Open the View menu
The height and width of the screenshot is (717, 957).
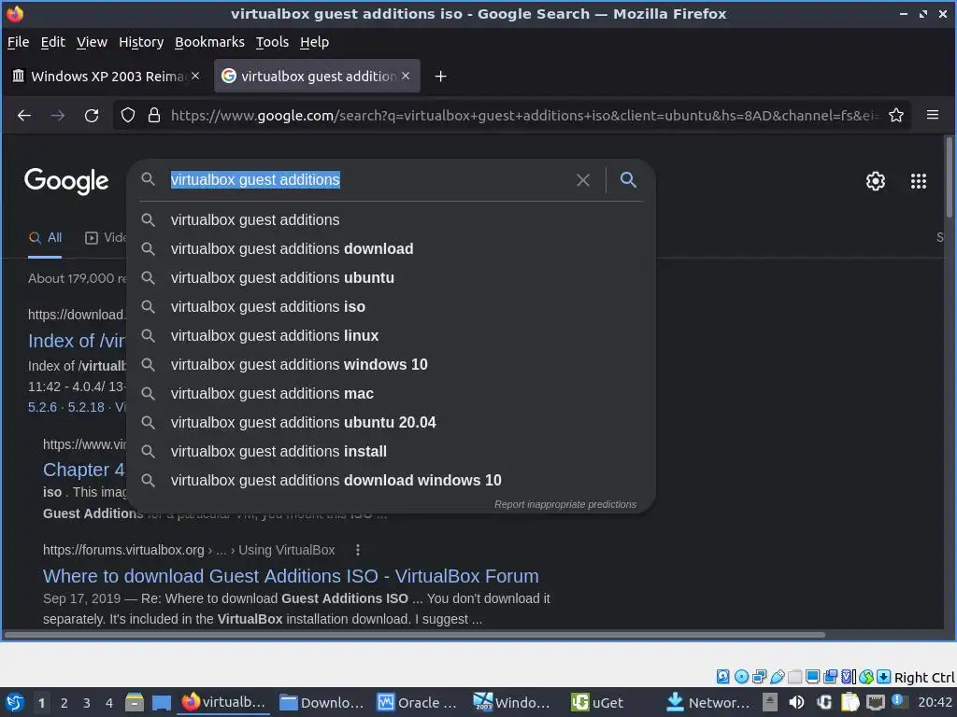92,42
